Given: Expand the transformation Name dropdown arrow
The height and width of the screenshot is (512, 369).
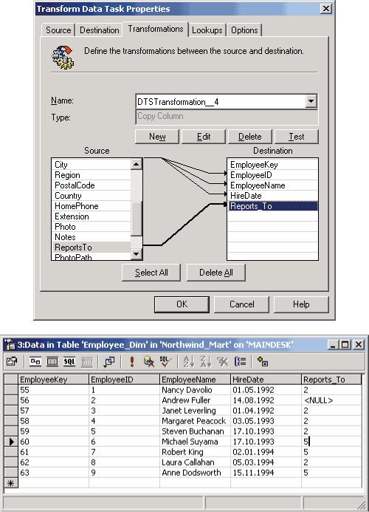Looking at the screenshot, I should [x=311, y=101].
